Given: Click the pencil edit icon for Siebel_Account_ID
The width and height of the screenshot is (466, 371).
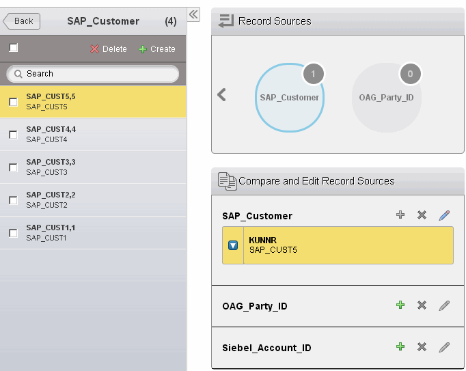Looking at the screenshot, I should point(444,347).
